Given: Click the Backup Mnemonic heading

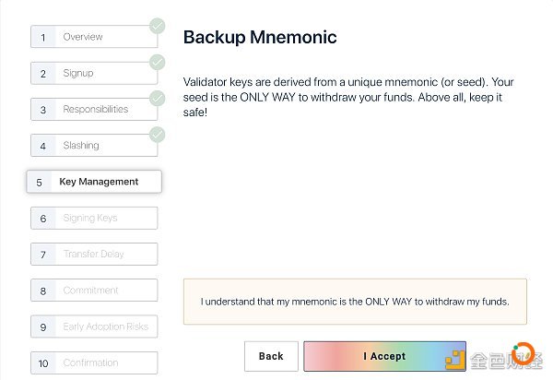Looking at the screenshot, I should [x=260, y=38].
